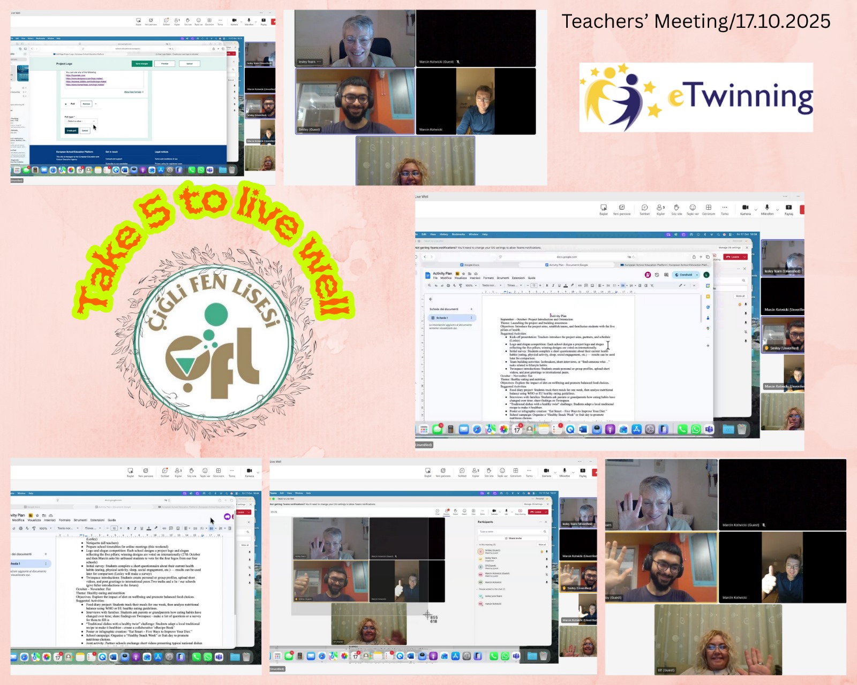Click the green Save changes button
857x685 pixels.
(x=142, y=64)
